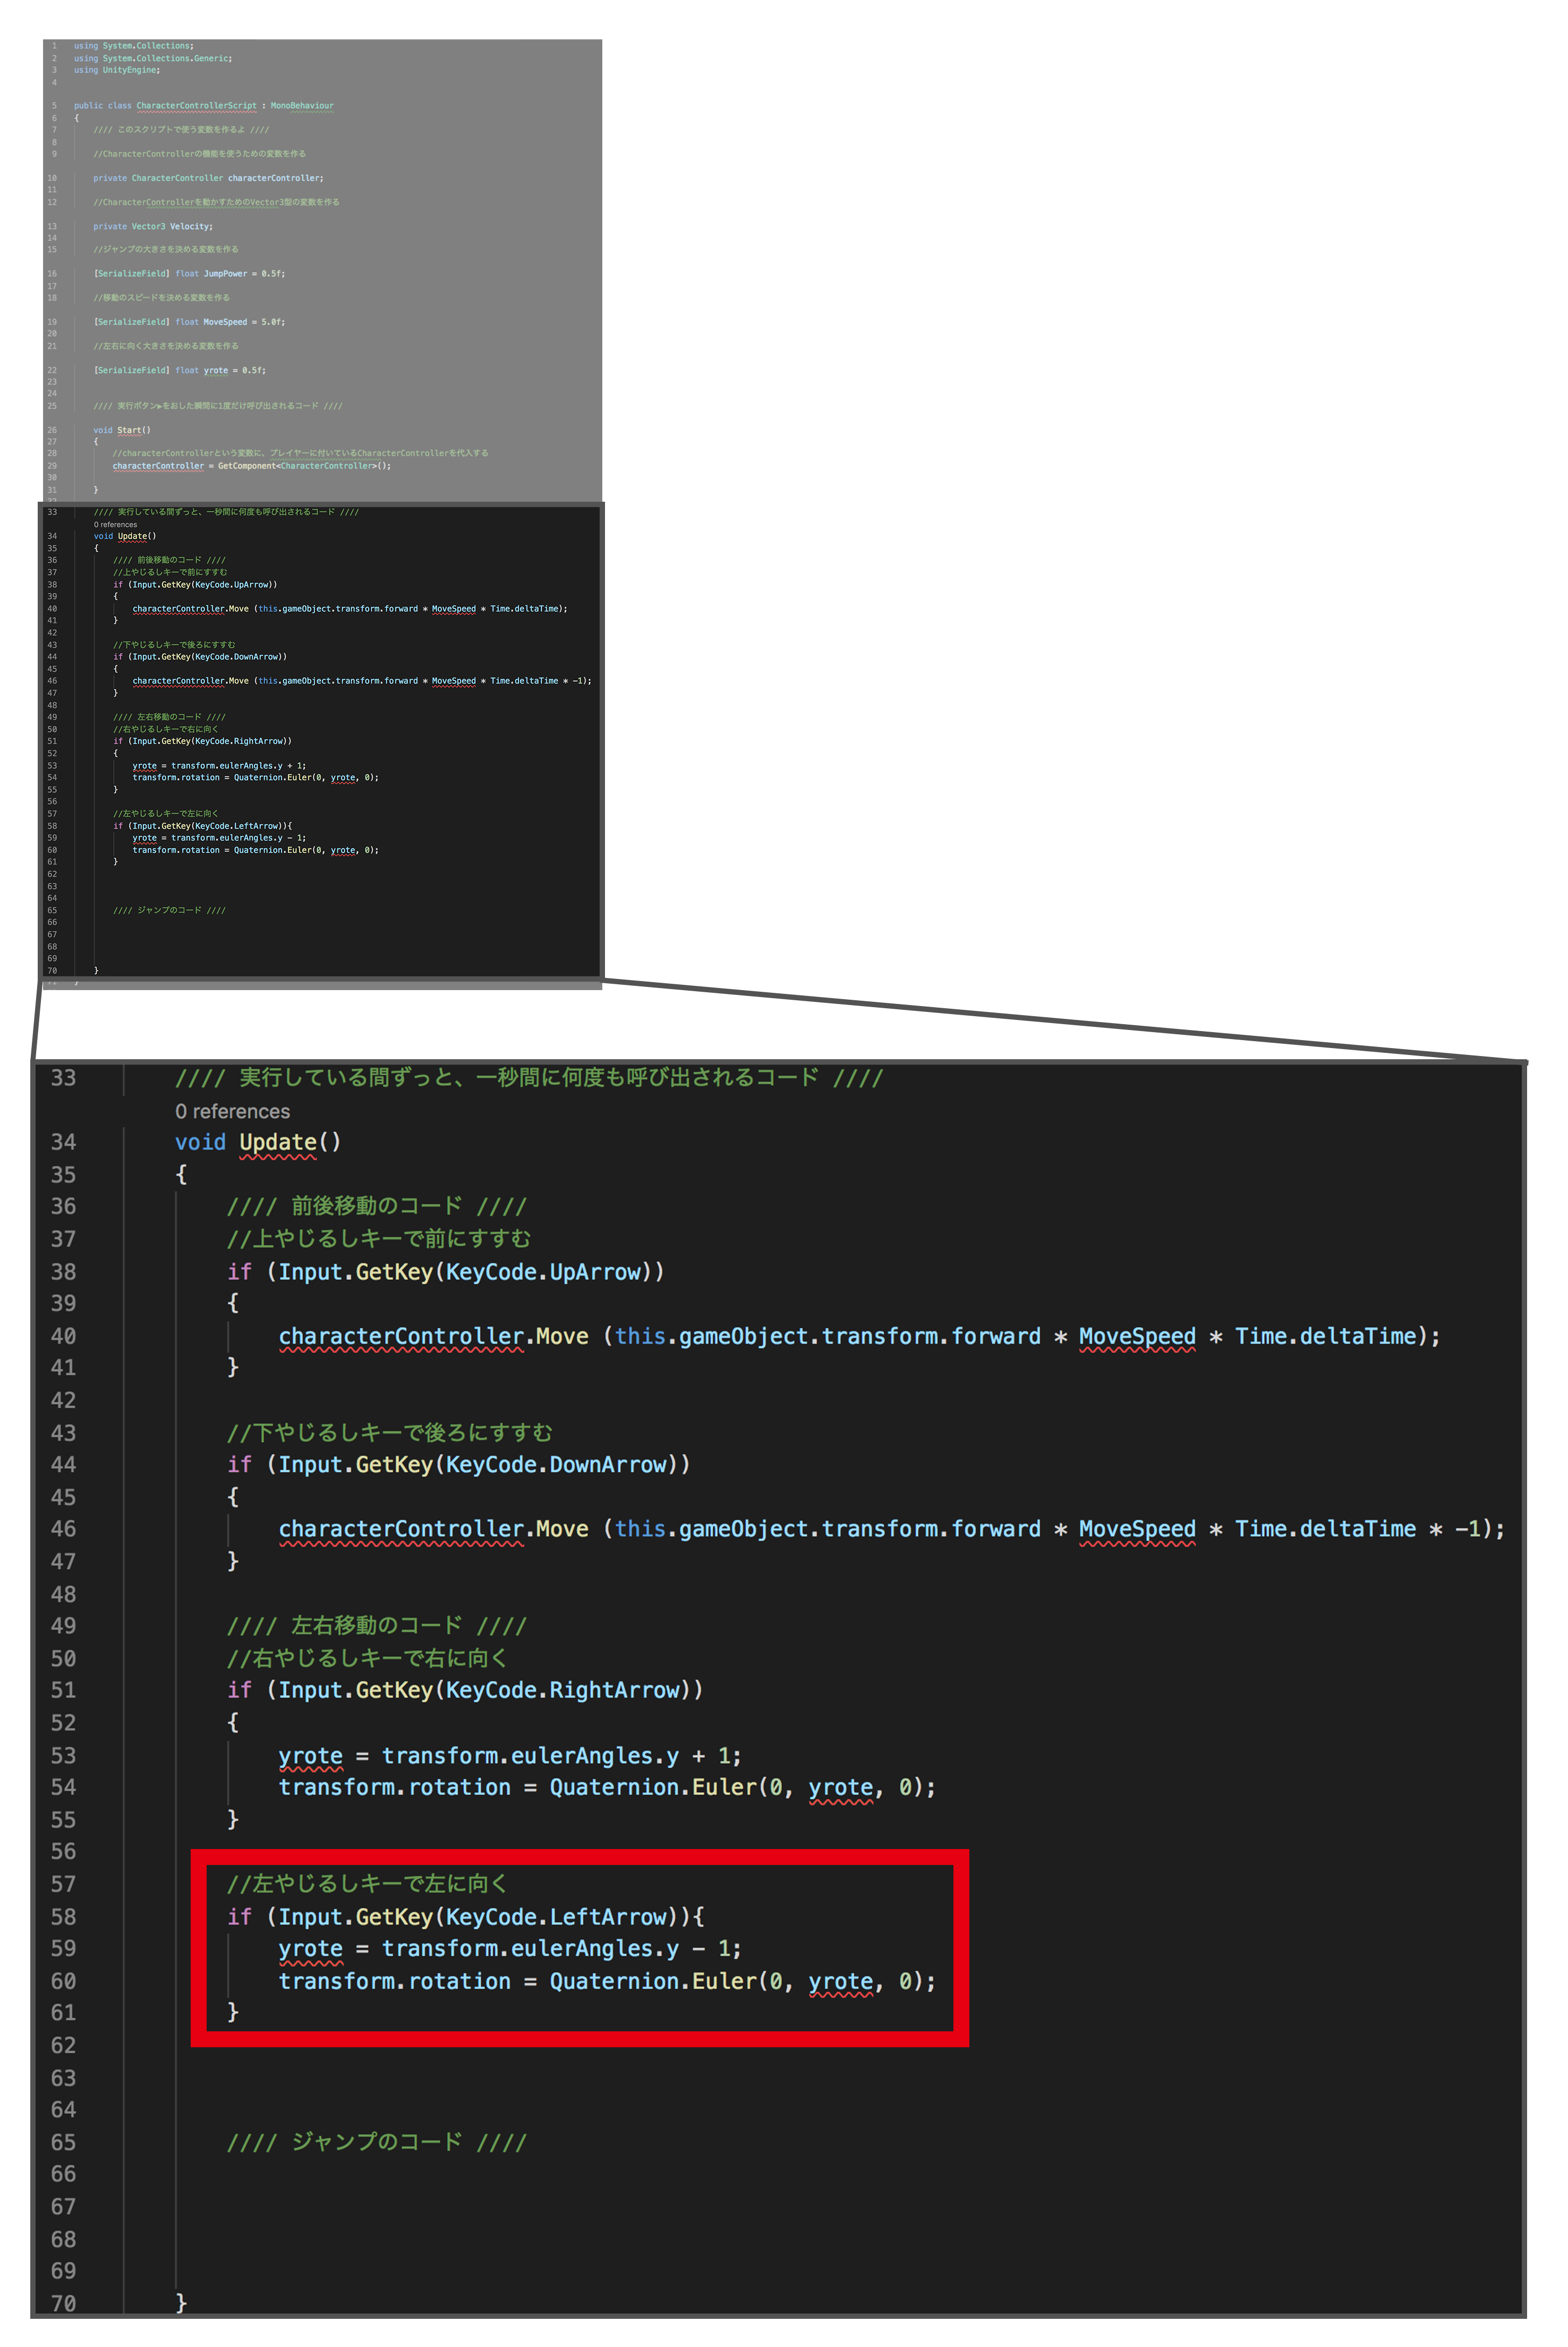Click KeyCode.UpArrow in the enlarged code
This screenshot has height=2347, width=1568.
544,1271
